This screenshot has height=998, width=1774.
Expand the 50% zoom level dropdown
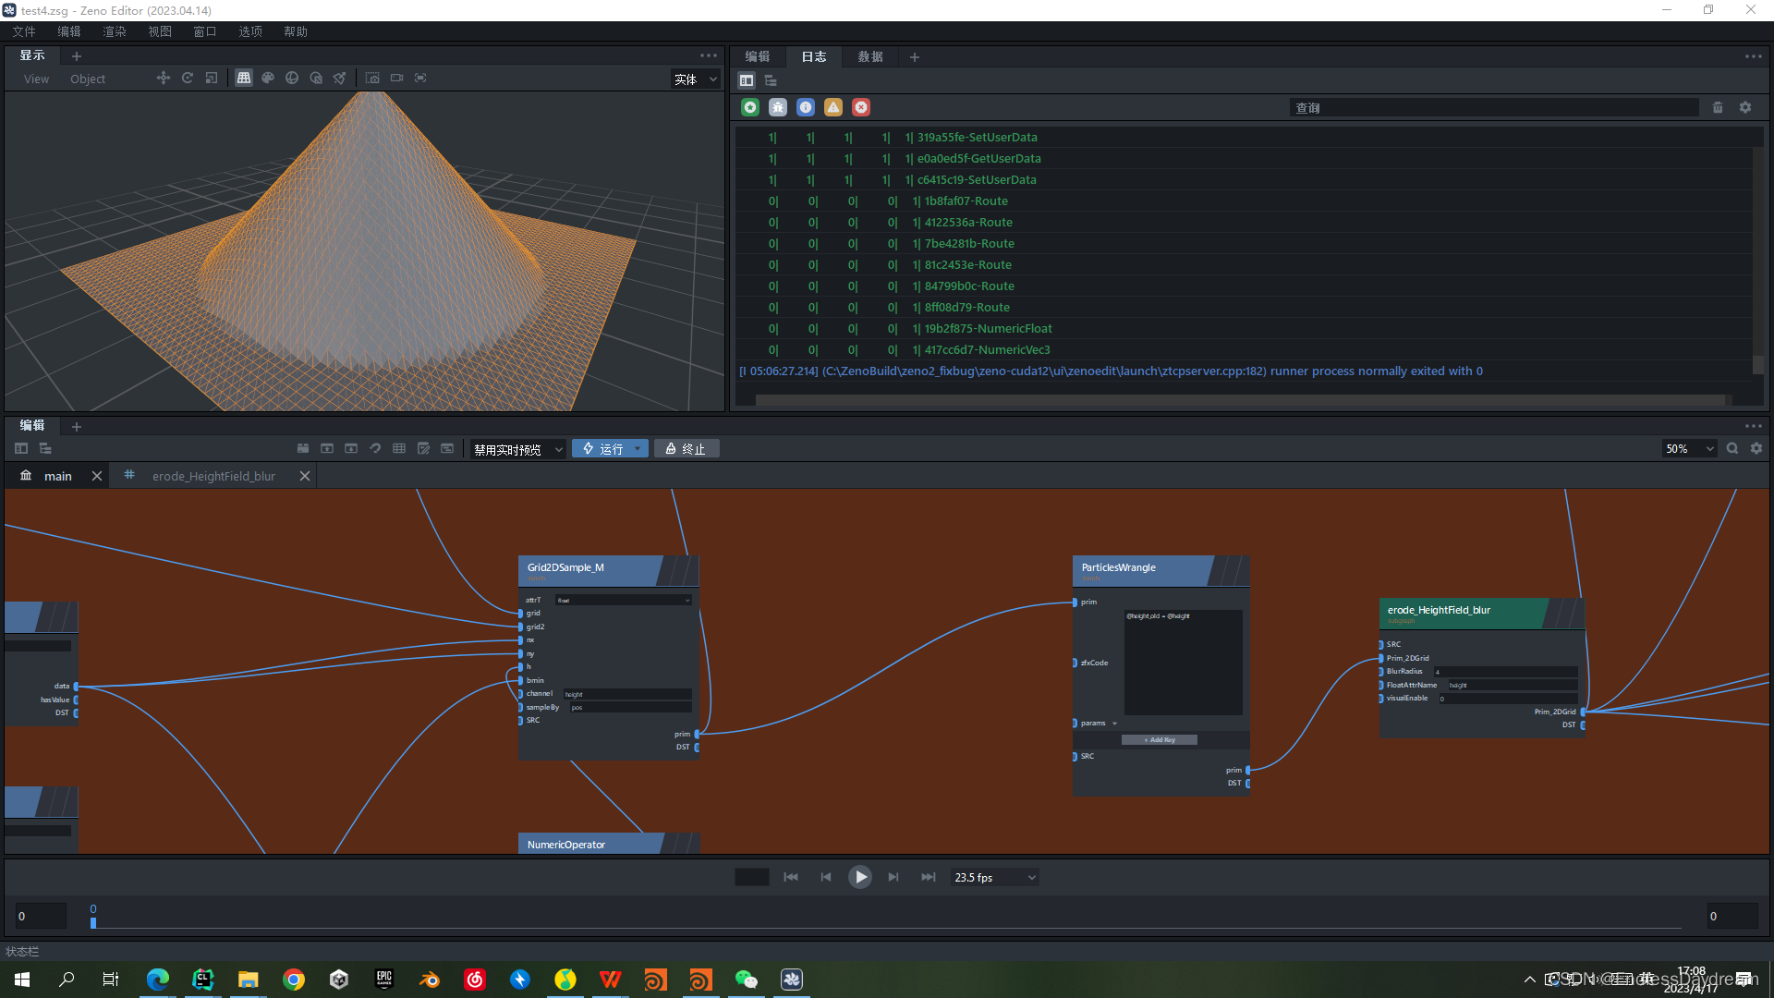pyautogui.click(x=1689, y=449)
